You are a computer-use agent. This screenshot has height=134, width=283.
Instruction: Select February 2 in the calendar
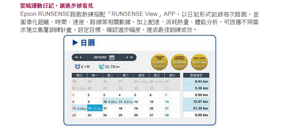click(95, 95)
